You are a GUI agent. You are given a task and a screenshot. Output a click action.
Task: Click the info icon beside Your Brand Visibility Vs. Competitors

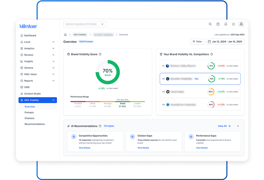212,54
